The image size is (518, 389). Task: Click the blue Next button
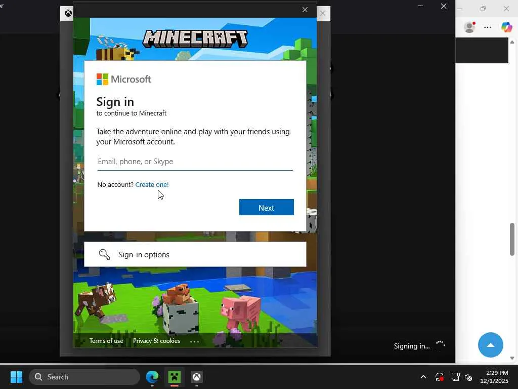click(266, 207)
